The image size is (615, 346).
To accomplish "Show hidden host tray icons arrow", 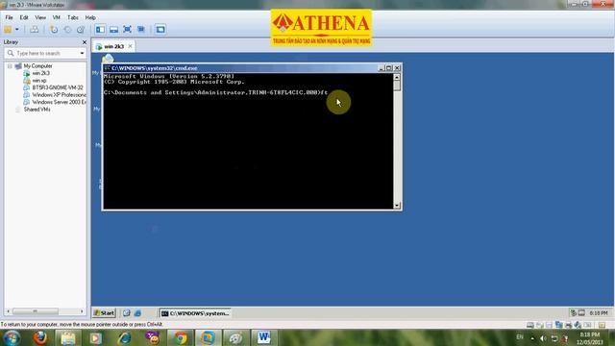I will coord(532,338).
